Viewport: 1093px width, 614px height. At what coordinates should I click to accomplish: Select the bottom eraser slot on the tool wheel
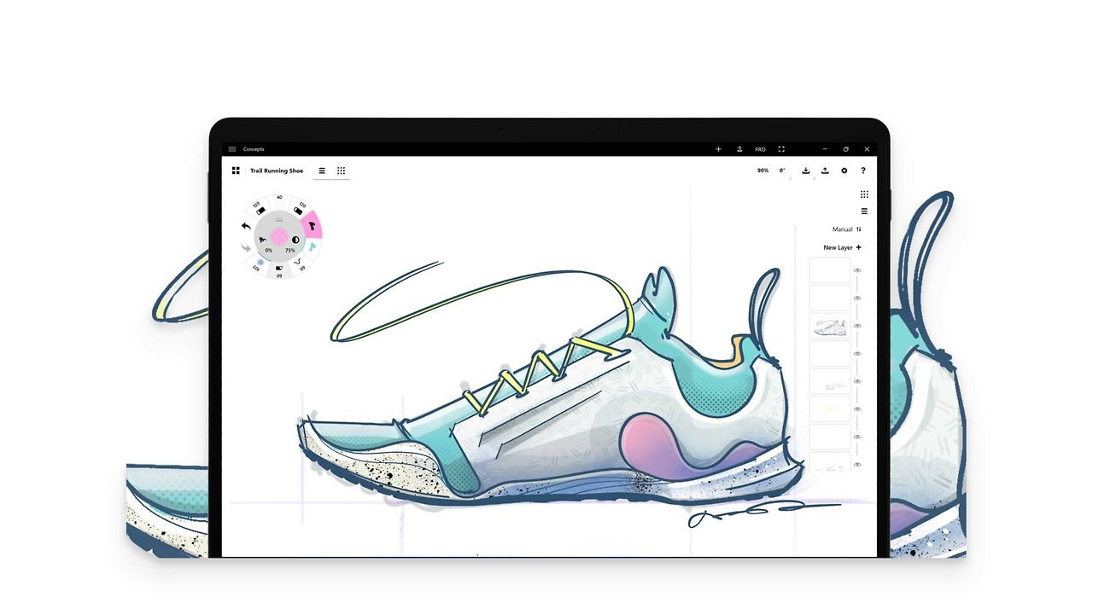click(279, 270)
